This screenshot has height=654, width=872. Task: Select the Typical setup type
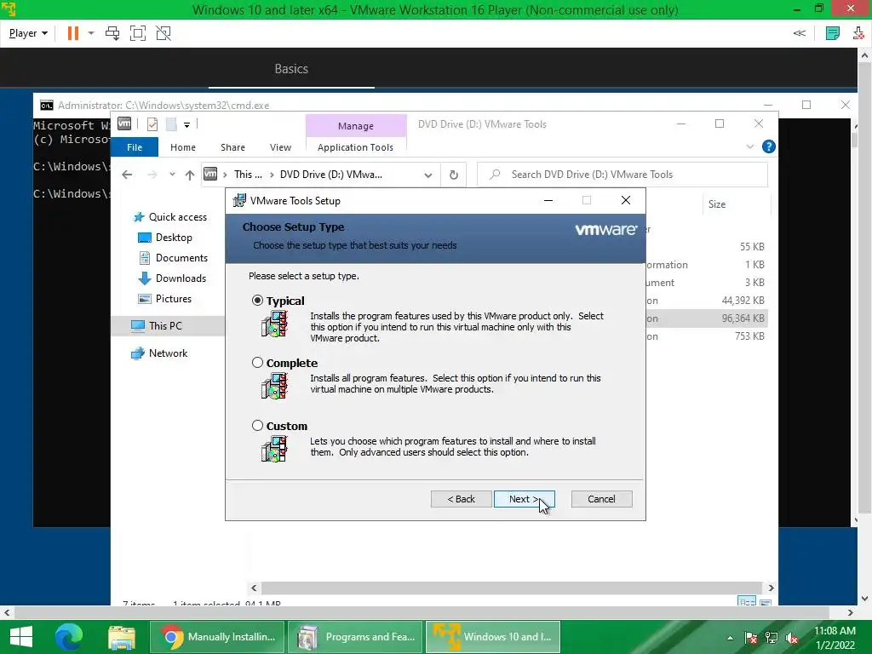[257, 301]
